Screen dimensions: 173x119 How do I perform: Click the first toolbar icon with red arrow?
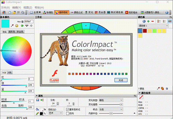4,12
